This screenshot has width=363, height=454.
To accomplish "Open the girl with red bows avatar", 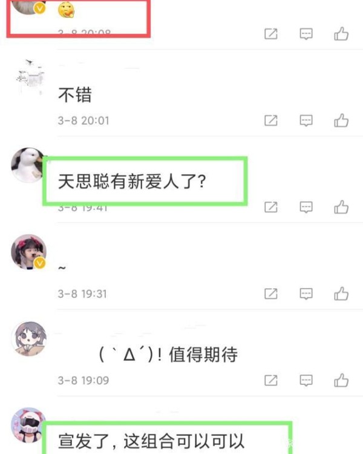I will coord(28,252).
